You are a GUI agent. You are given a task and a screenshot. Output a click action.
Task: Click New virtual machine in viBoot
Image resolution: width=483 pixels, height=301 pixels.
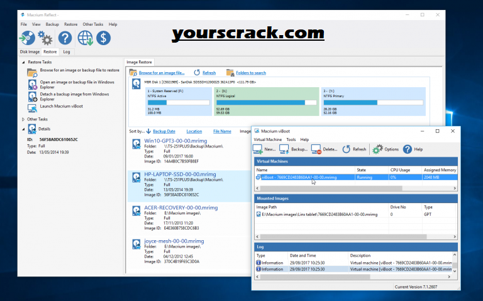pyautogui.click(x=264, y=149)
